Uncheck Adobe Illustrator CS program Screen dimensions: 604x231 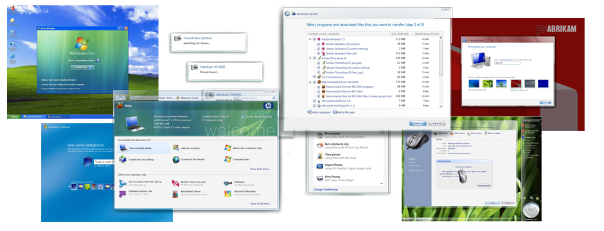318,44
